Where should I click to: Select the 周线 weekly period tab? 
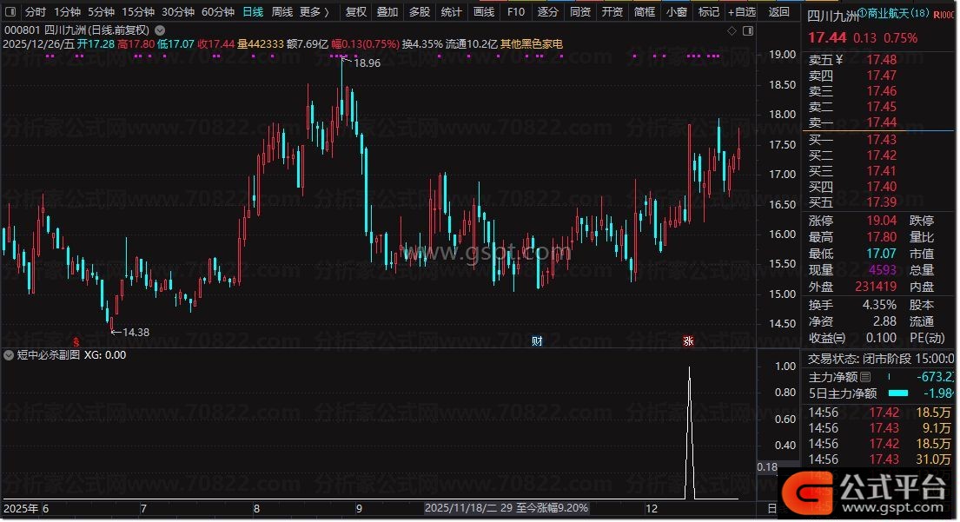click(x=281, y=12)
